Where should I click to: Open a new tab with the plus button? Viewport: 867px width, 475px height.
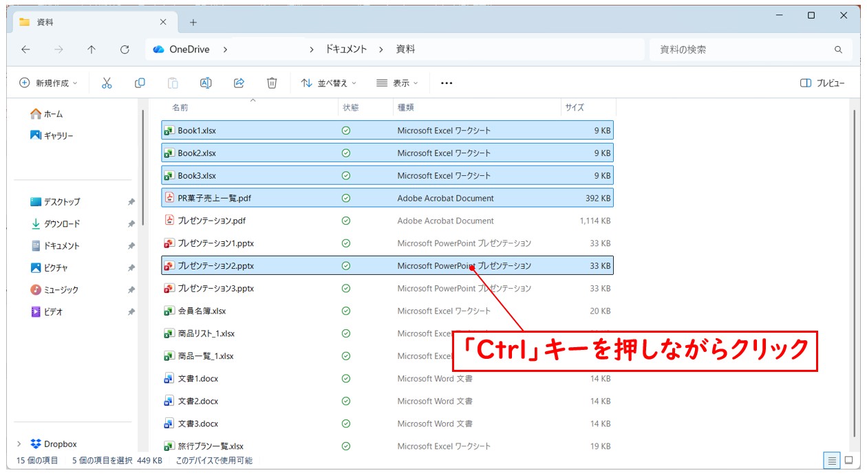pos(193,21)
